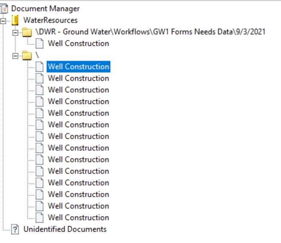Select the WaterResources repository label
This screenshot has width=281, height=243.
(x=50, y=20)
